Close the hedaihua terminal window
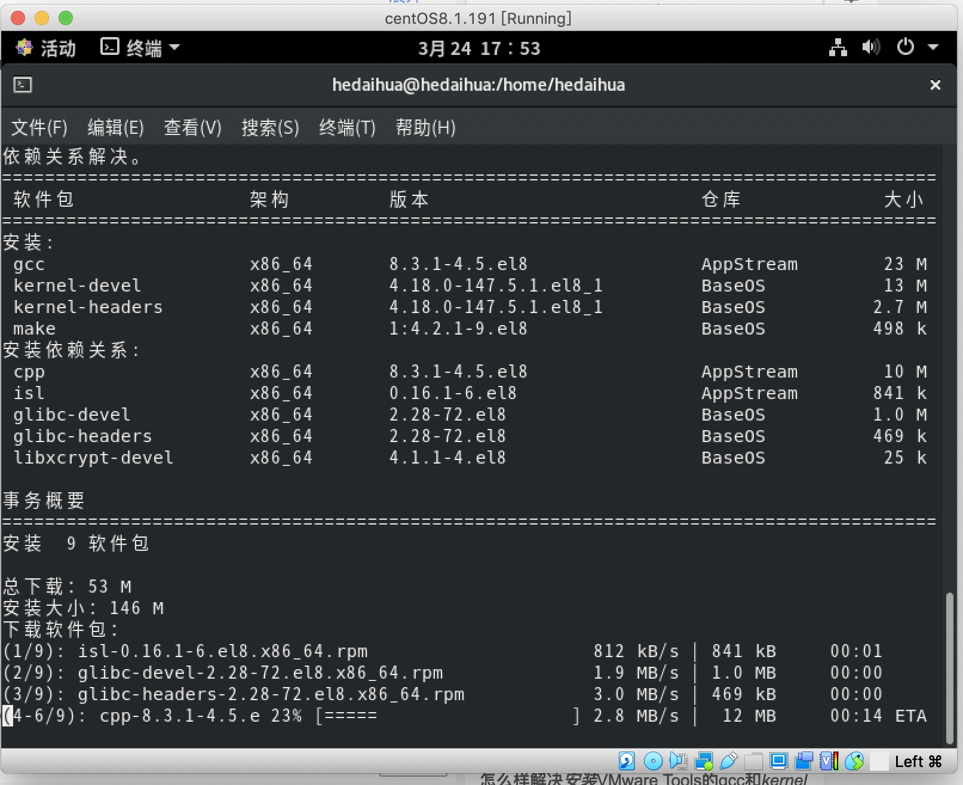Screen dimensions: 963x785 (x=936, y=85)
